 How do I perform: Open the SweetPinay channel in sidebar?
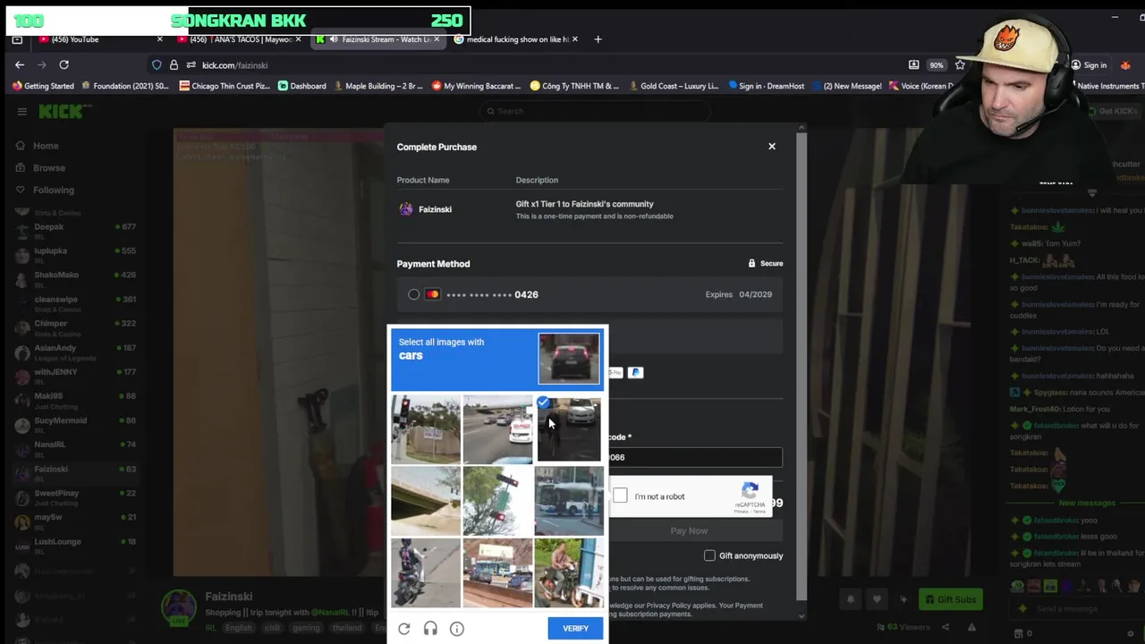75,496
